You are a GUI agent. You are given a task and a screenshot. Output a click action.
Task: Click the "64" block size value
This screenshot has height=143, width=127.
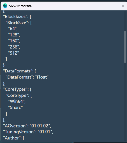(12, 29)
